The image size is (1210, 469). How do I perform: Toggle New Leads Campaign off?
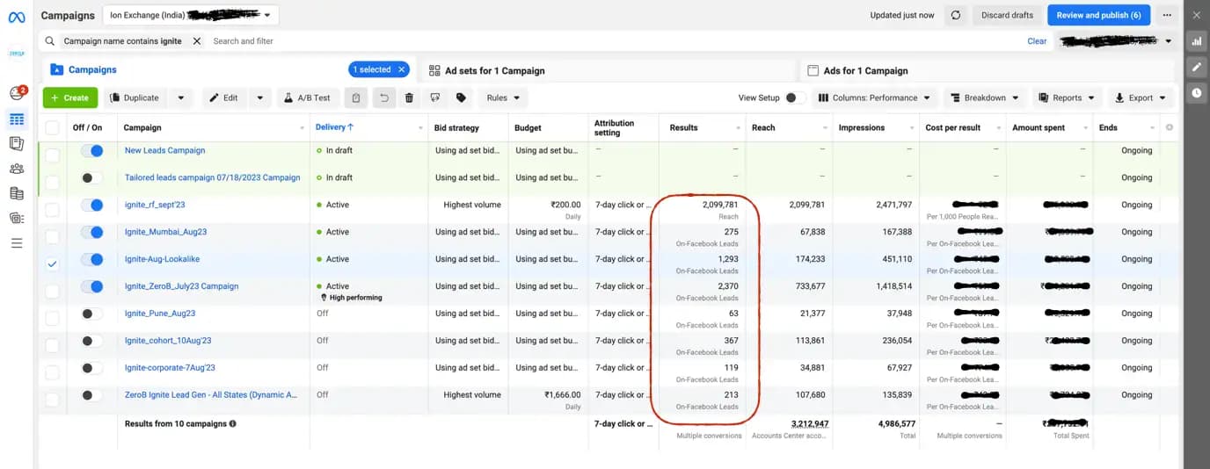91,151
